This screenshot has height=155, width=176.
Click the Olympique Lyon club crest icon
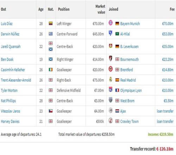tap(111, 89)
